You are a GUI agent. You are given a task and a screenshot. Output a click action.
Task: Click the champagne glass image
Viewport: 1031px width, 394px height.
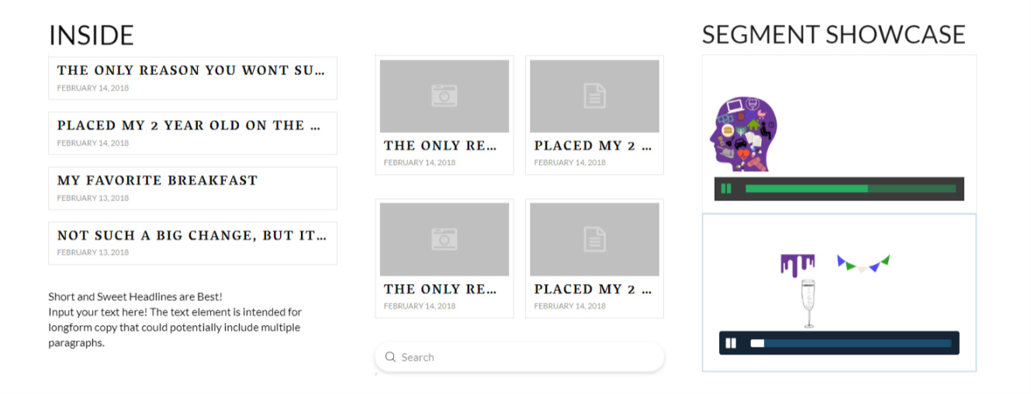[x=809, y=303]
